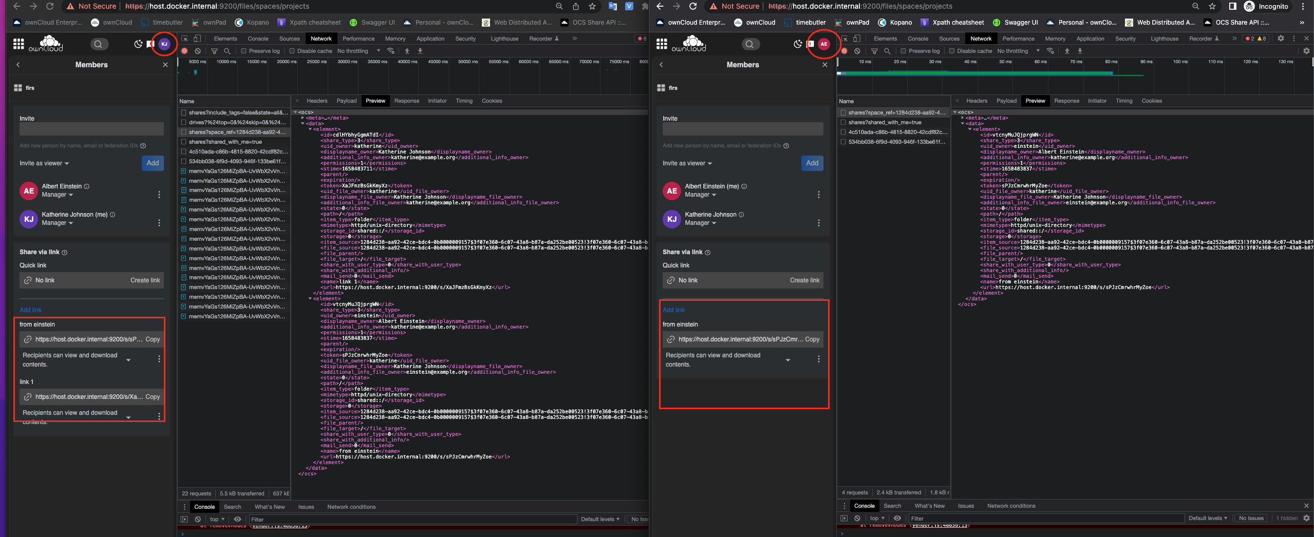Open 'No throttling' dropdown in right DevTools

[1018, 51]
